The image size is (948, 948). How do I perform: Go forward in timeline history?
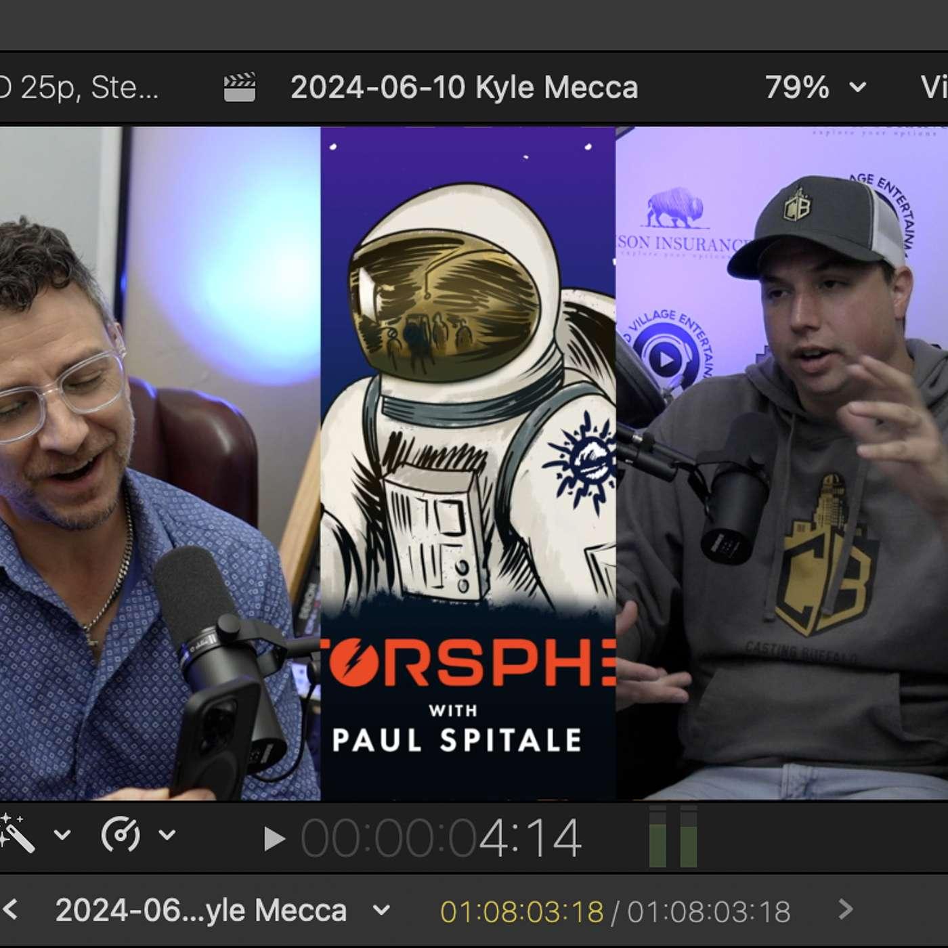[x=845, y=909]
